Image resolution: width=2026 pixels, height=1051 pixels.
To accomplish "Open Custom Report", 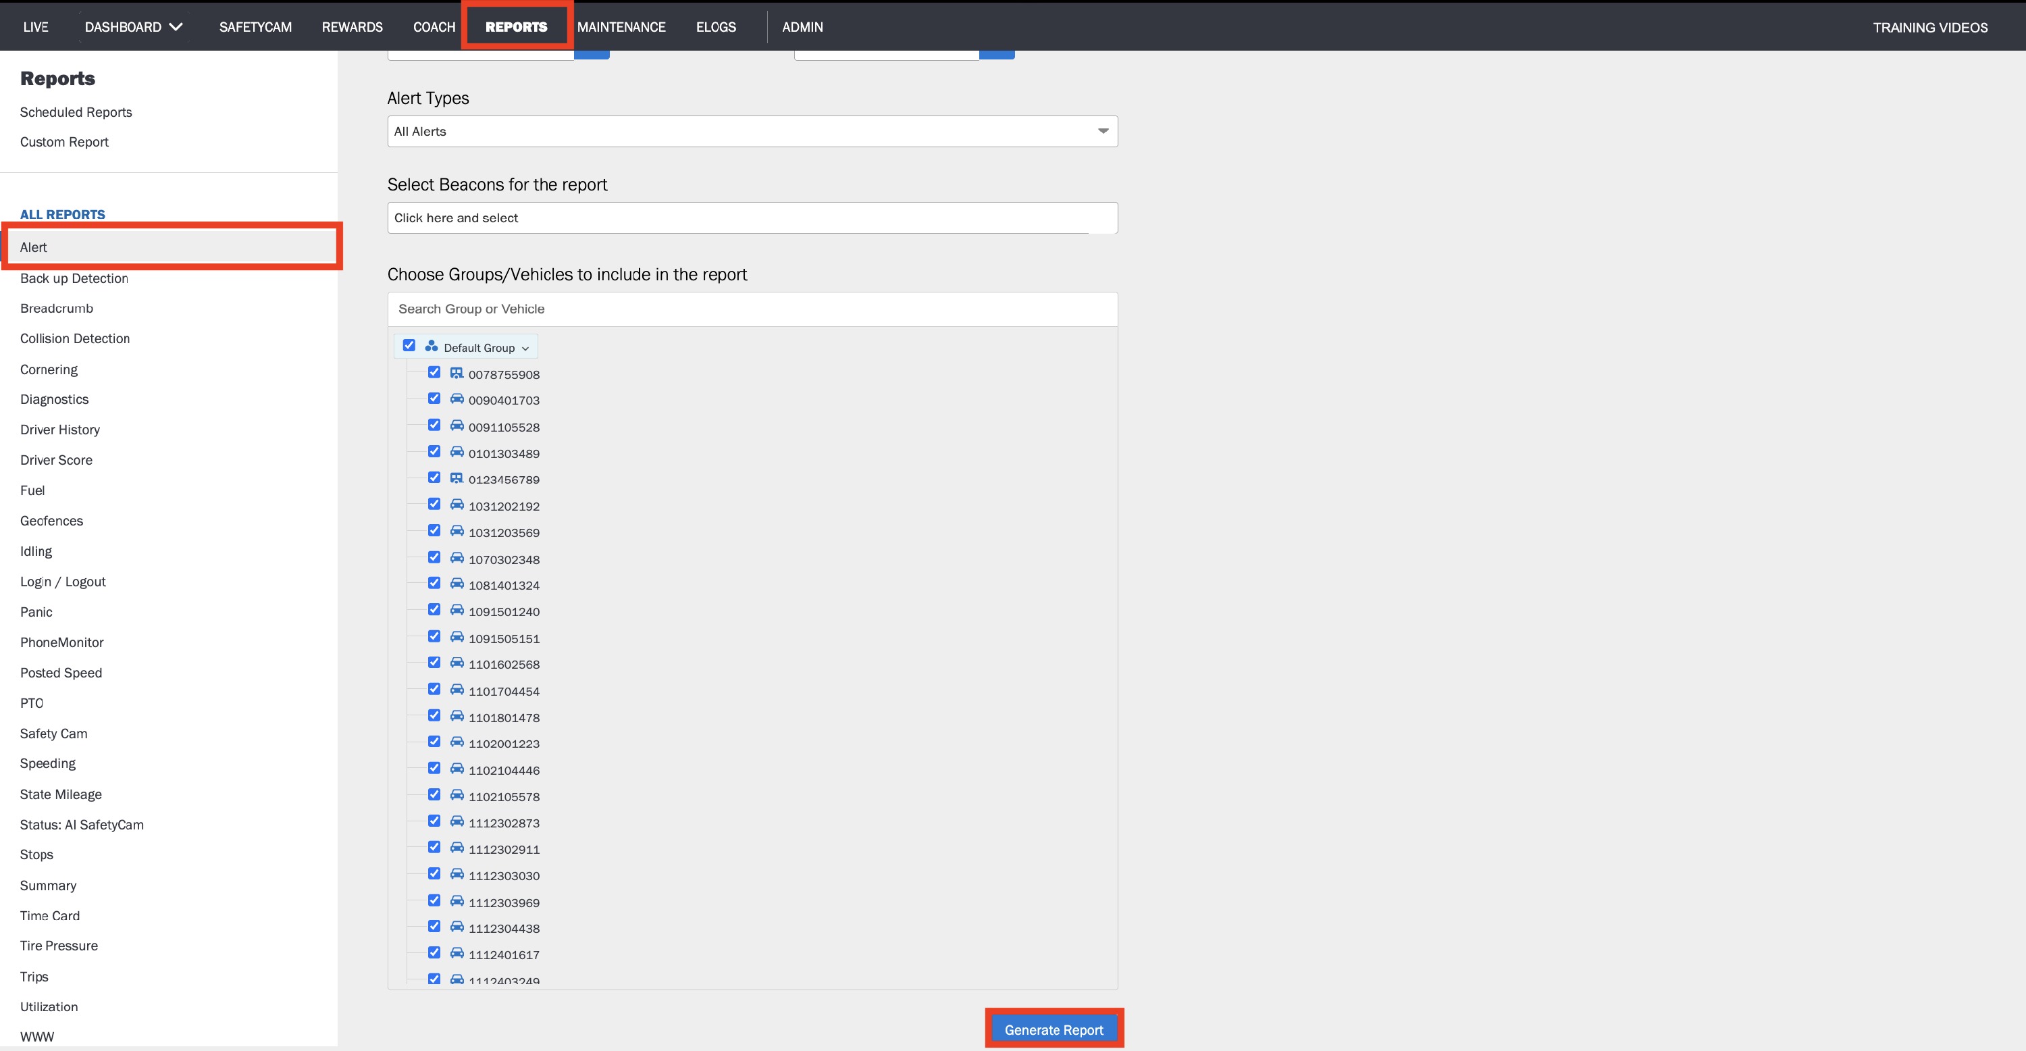I will pyautogui.click(x=64, y=143).
